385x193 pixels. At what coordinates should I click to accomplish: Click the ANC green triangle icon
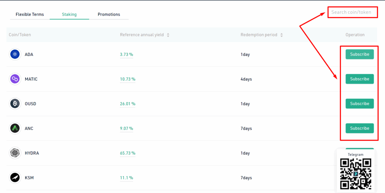pos(15,128)
